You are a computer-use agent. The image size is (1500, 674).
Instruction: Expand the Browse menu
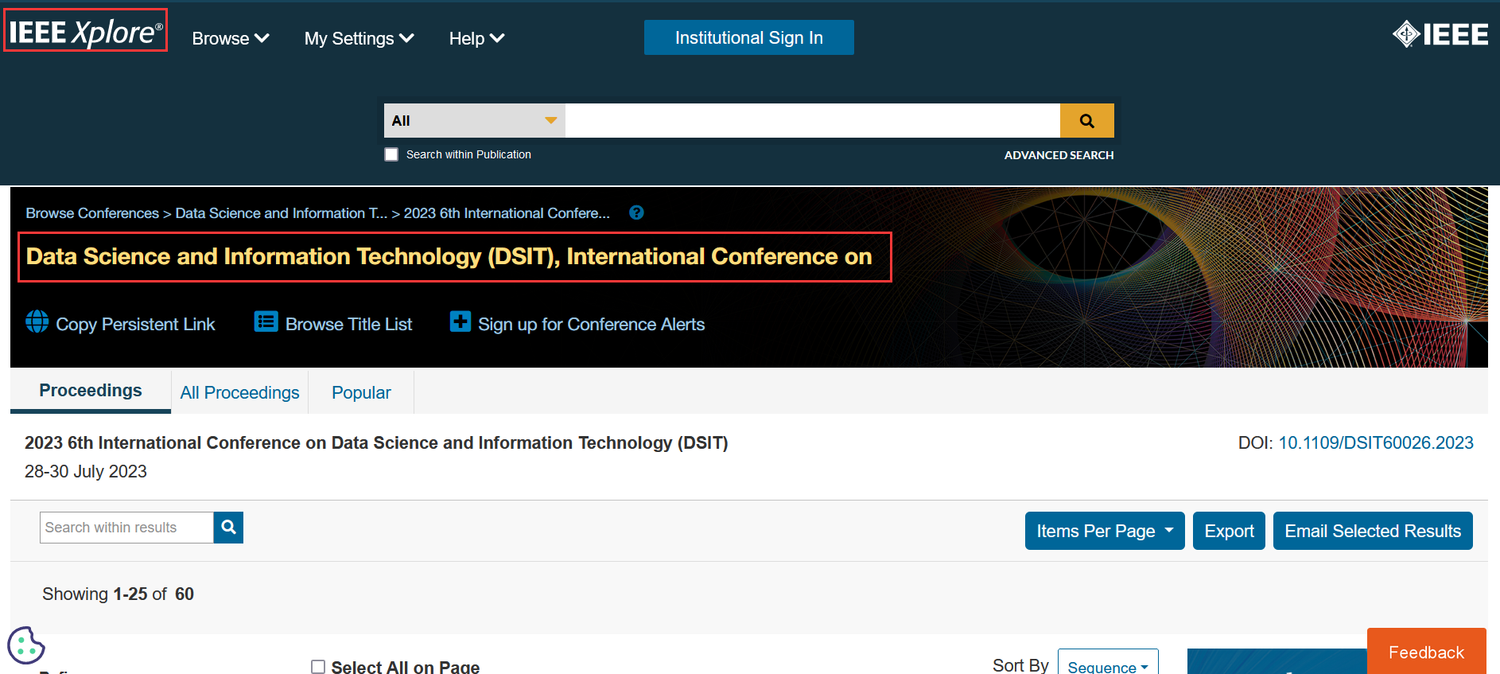(230, 38)
